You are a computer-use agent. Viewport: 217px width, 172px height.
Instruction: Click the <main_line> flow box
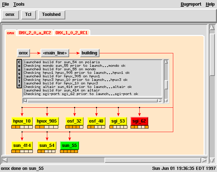(x=55, y=53)
